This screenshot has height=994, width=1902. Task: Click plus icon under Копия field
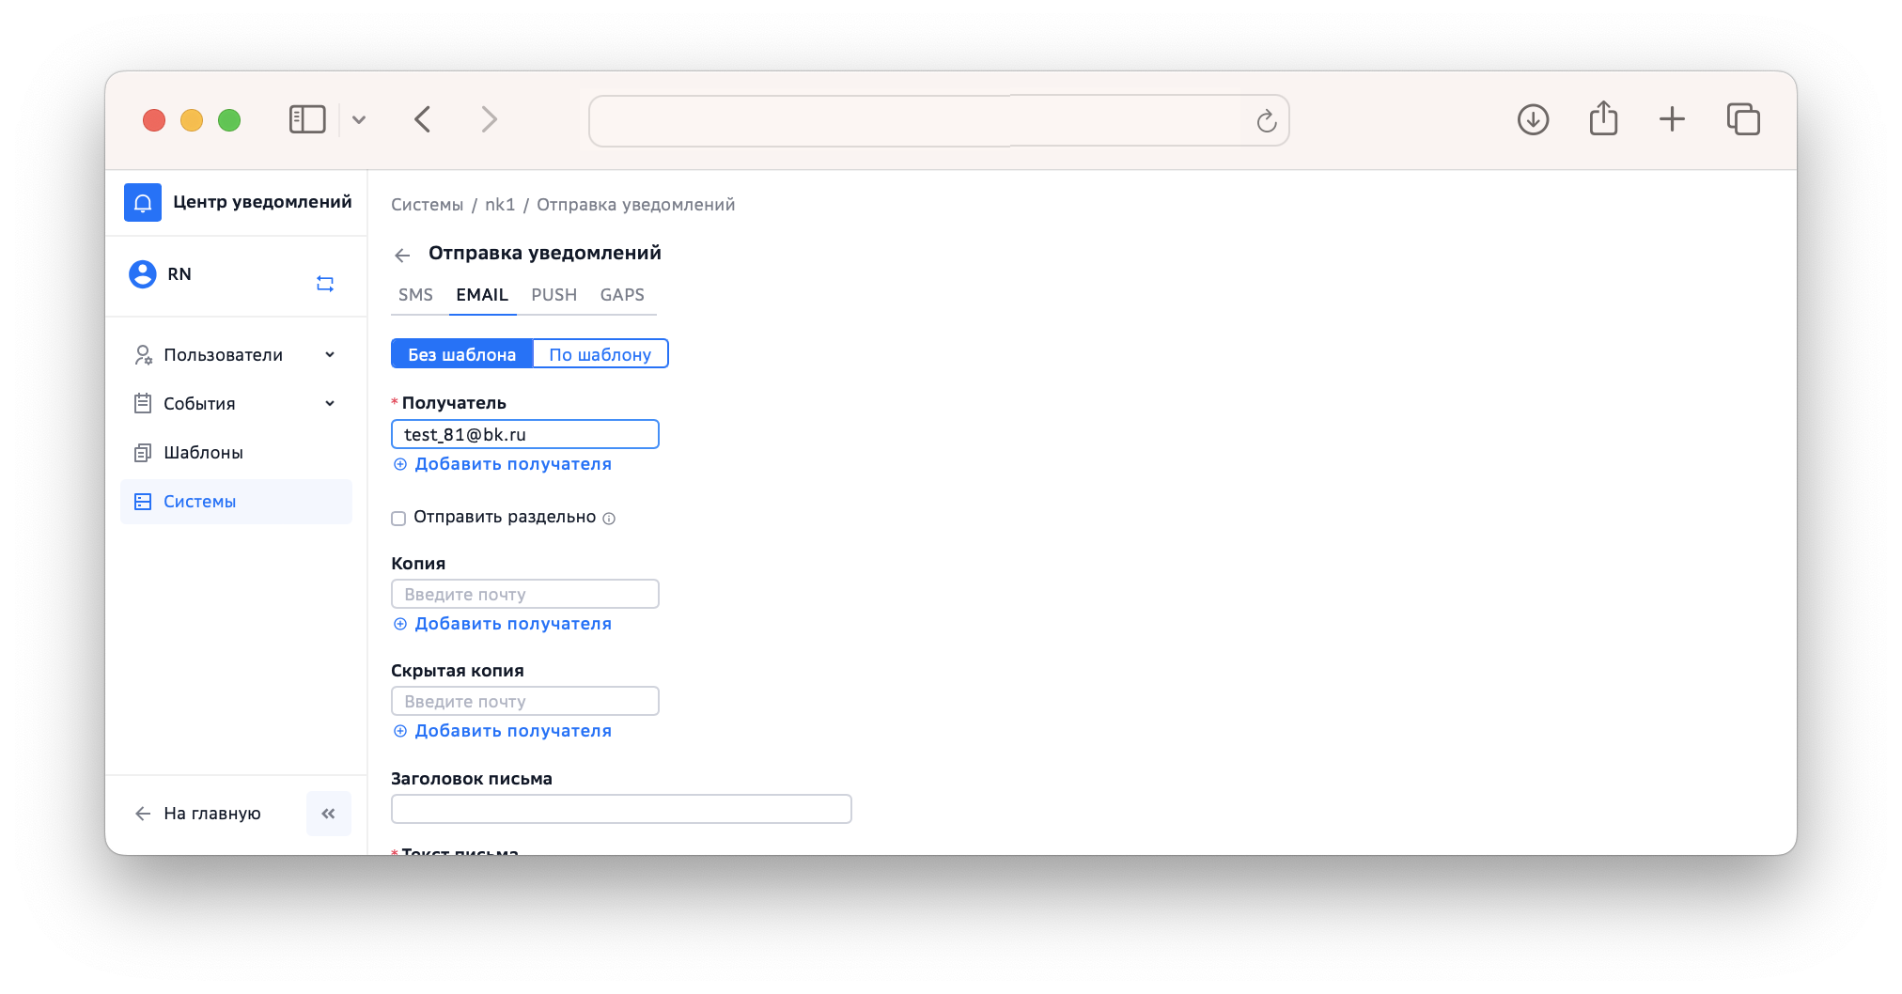[x=400, y=624]
